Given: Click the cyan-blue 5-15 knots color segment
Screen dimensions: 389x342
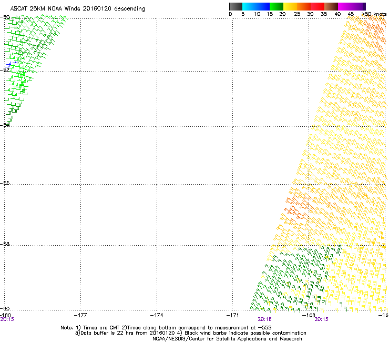Looking at the screenshot, I should point(256,6).
